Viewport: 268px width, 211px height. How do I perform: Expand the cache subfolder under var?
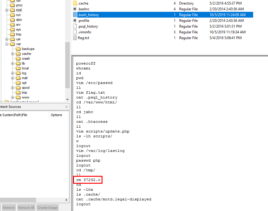click(12, 54)
